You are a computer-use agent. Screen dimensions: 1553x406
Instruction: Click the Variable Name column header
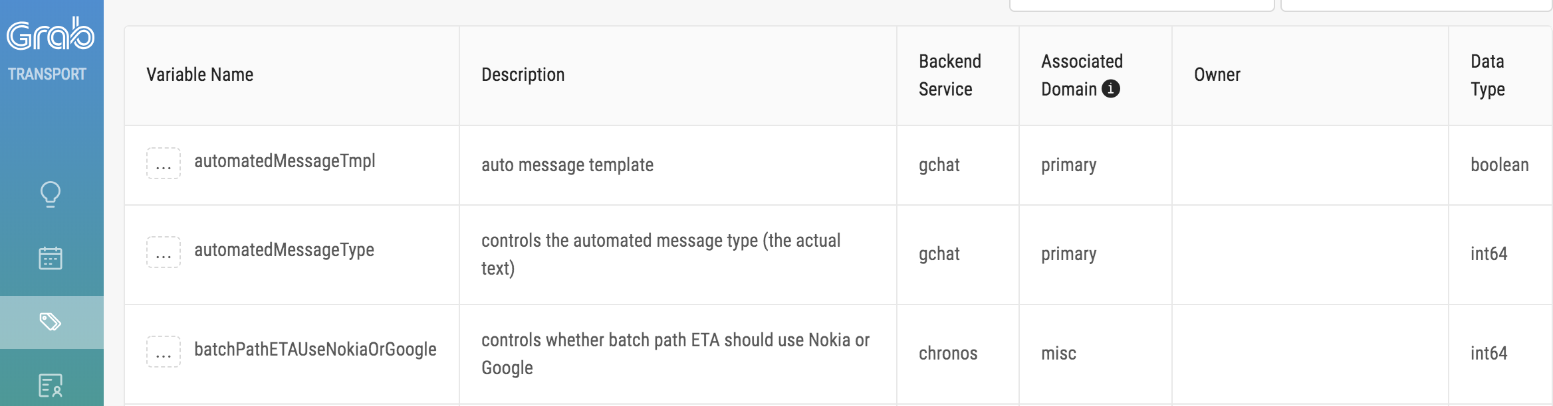pos(199,75)
